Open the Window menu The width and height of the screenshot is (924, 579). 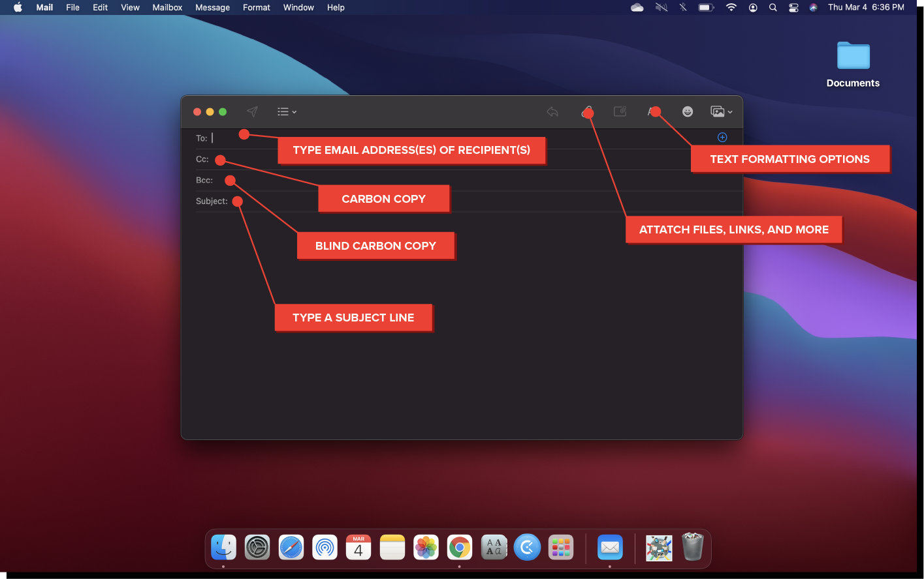(x=298, y=7)
